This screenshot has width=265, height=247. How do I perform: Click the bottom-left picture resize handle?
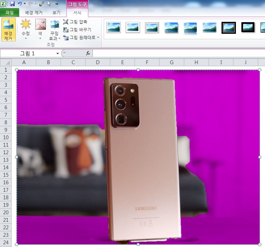click(16, 245)
